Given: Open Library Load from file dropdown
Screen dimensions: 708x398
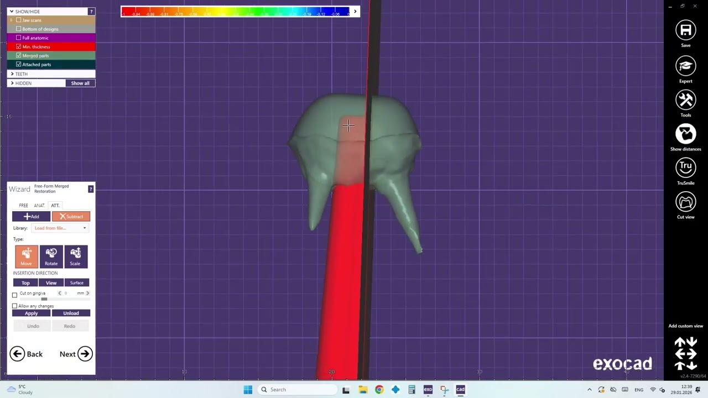Looking at the screenshot, I should 60,228.
